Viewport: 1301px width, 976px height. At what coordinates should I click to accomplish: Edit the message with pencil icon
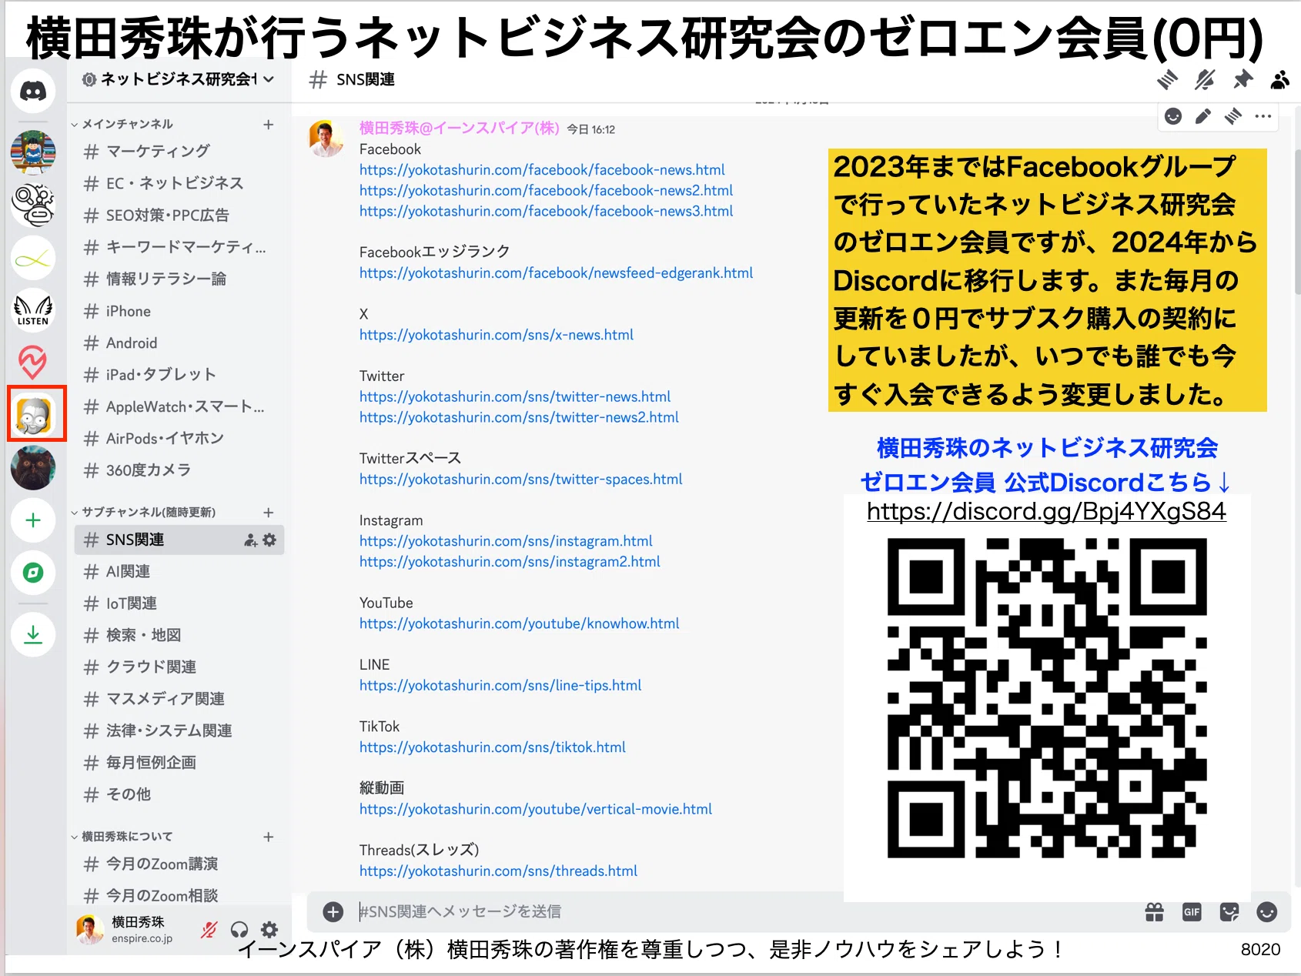[1202, 116]
